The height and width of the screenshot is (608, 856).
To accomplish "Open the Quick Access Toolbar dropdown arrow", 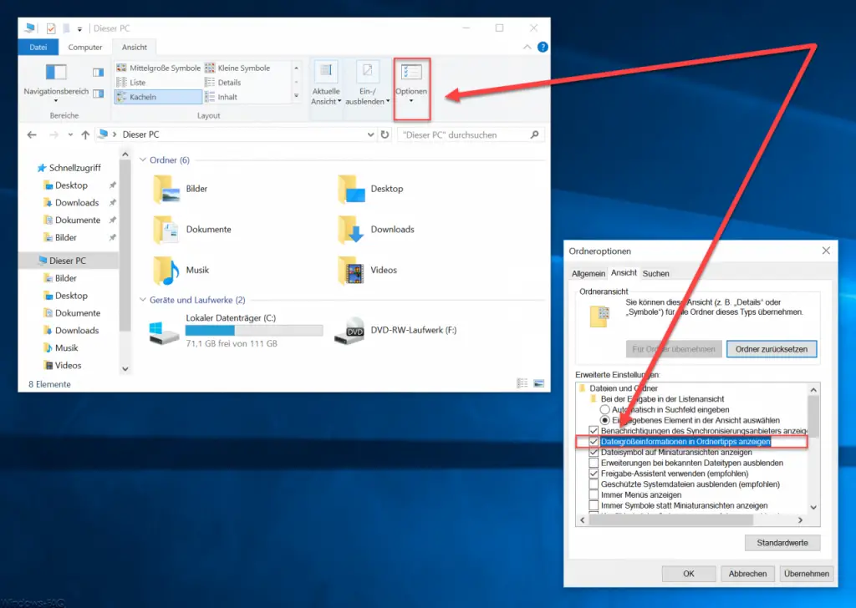I will coord(80,28).
